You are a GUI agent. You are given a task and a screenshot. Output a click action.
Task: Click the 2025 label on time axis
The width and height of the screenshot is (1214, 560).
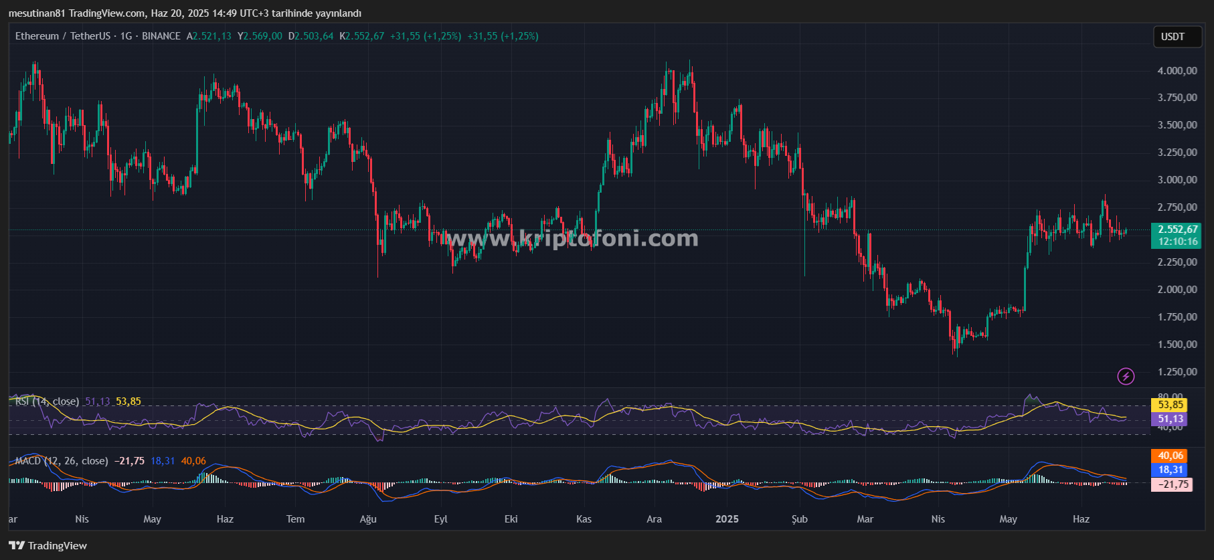[727, 519]
